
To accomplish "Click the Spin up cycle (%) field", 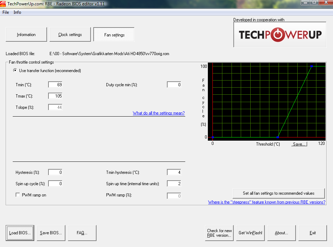I will [x=55, y=183].
